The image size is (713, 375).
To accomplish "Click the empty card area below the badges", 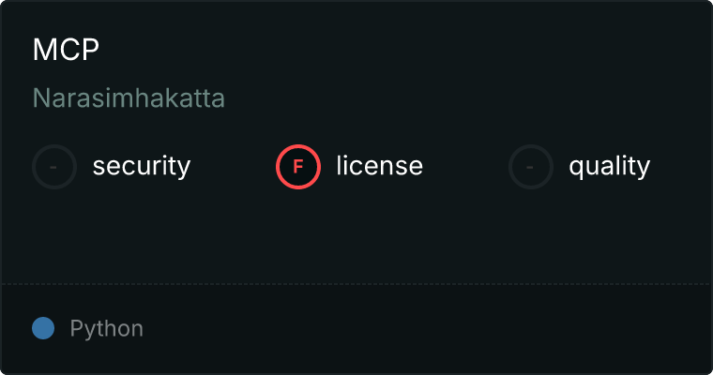I will click(356, 234).
